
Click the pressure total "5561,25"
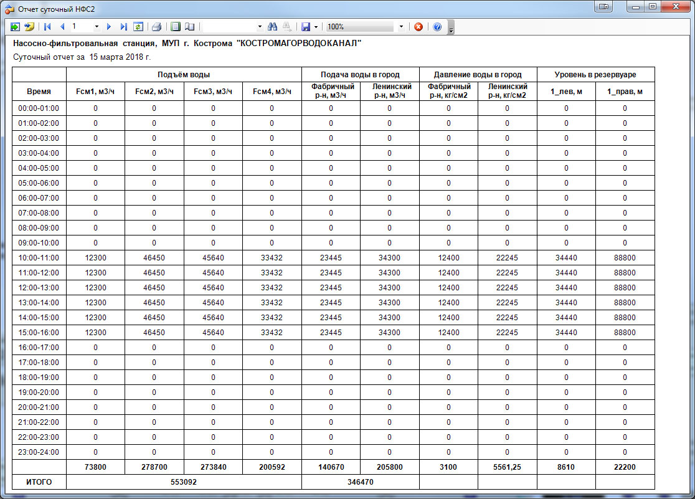508,467
